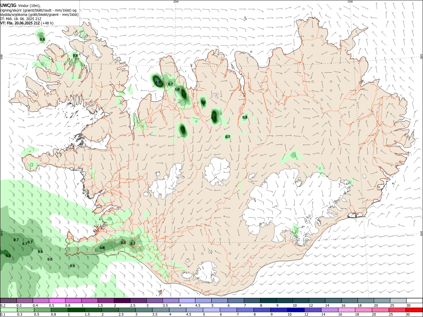This screenshot has height=317, width=423.
Task: Pick the bright red swatch at 30, lower row
Action: [x=414, y=310]
